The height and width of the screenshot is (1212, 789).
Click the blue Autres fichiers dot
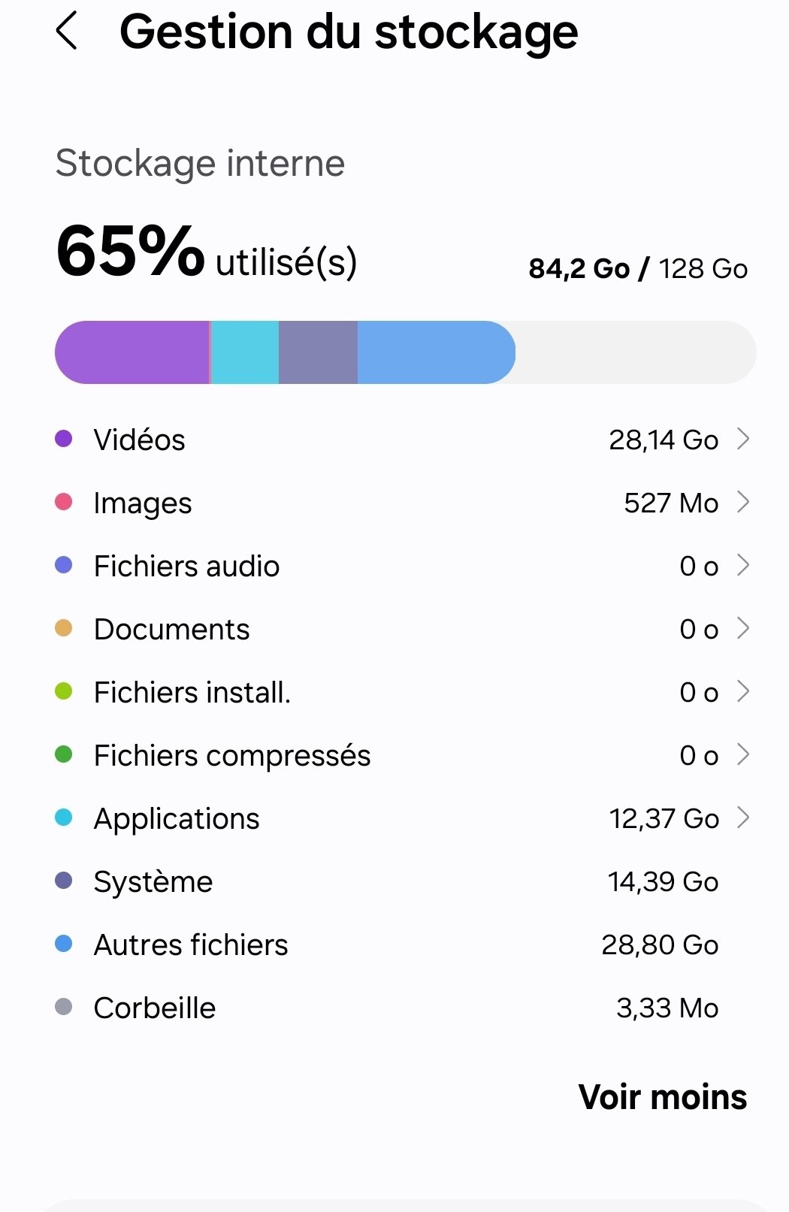[x=64, y=944]
